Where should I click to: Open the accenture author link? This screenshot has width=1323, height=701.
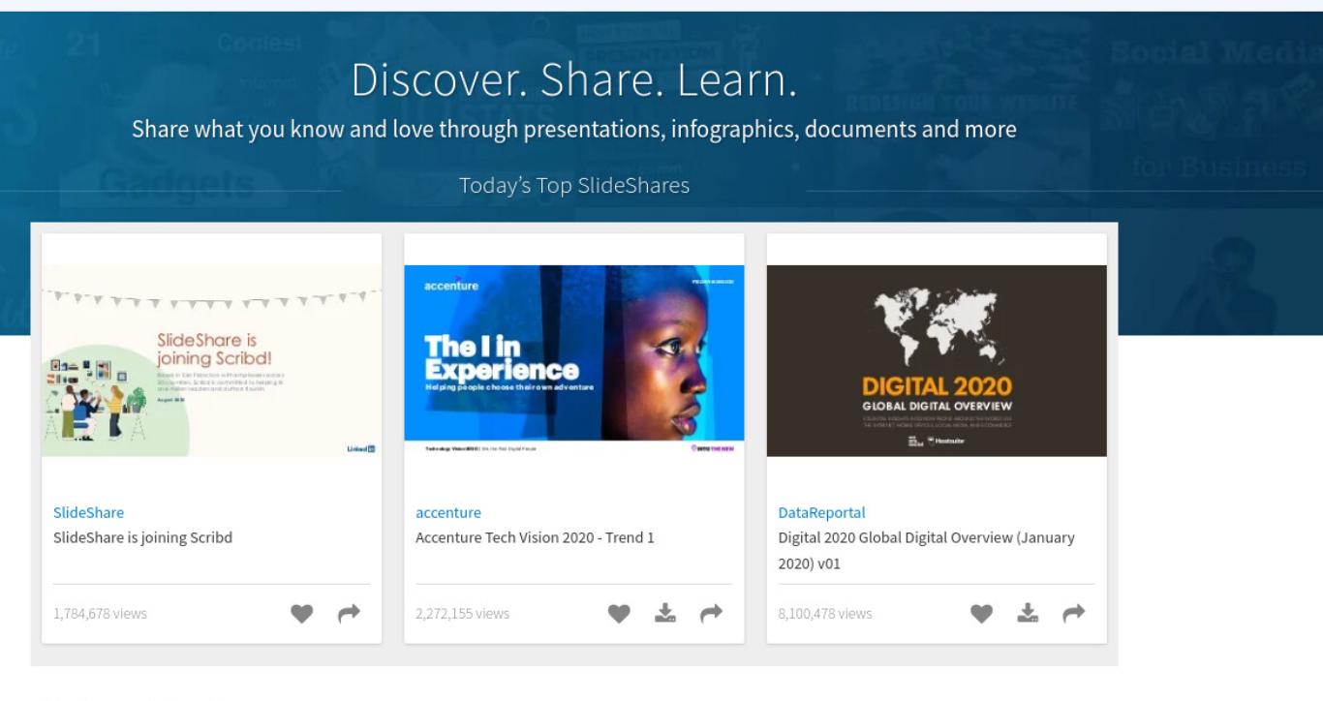click(448, 512)
